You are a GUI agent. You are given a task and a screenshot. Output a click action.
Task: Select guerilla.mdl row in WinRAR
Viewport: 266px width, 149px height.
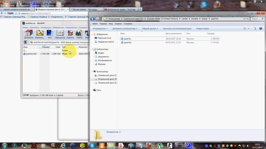point(56,54)
